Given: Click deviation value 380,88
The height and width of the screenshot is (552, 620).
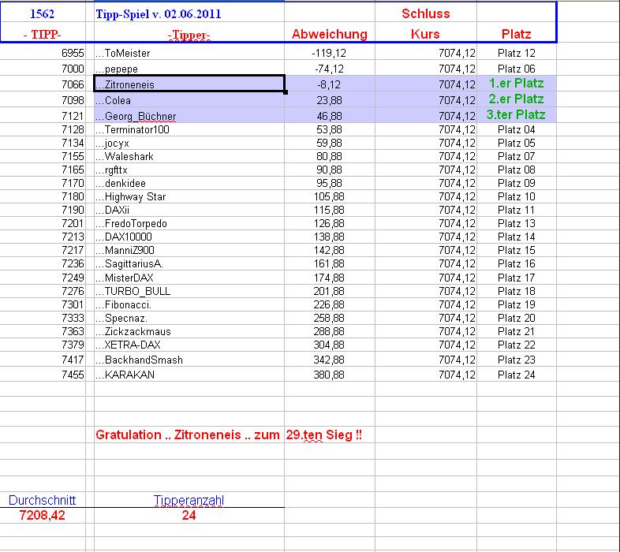Looking at the screenshot, I should tap(329, 375).
